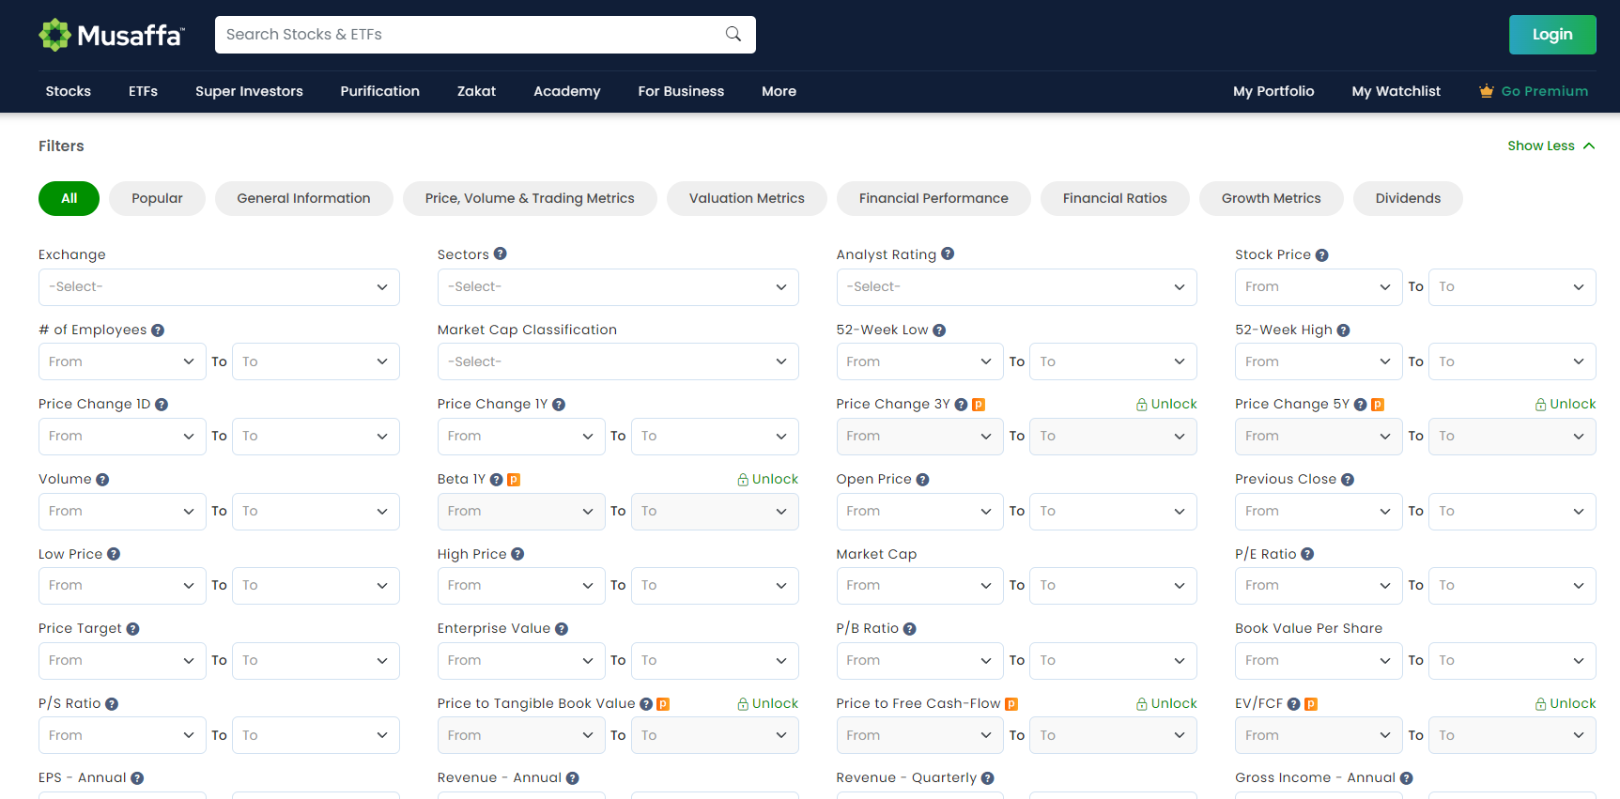Open the Super Investors menu
This screenshot has width=1620, height=799.
249,91
